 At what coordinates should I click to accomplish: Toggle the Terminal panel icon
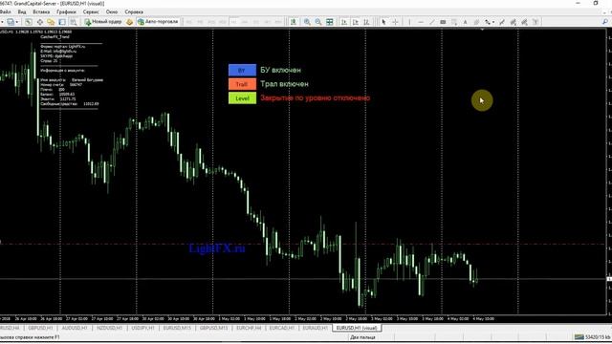(x=62, y=22)
